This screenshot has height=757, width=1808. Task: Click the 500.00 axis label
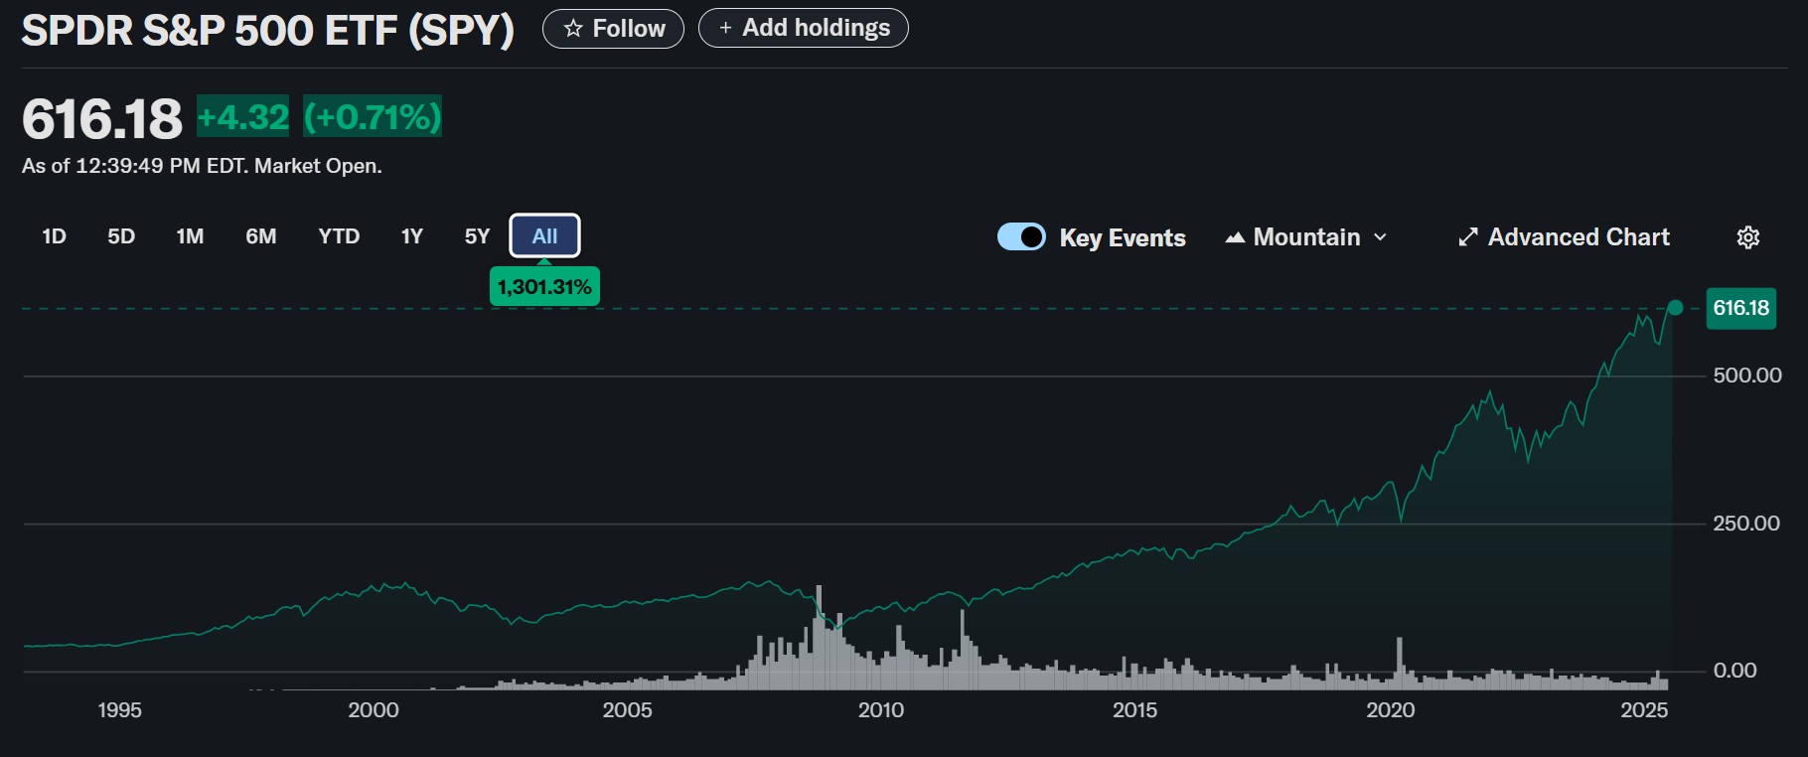pos(1747,376)
